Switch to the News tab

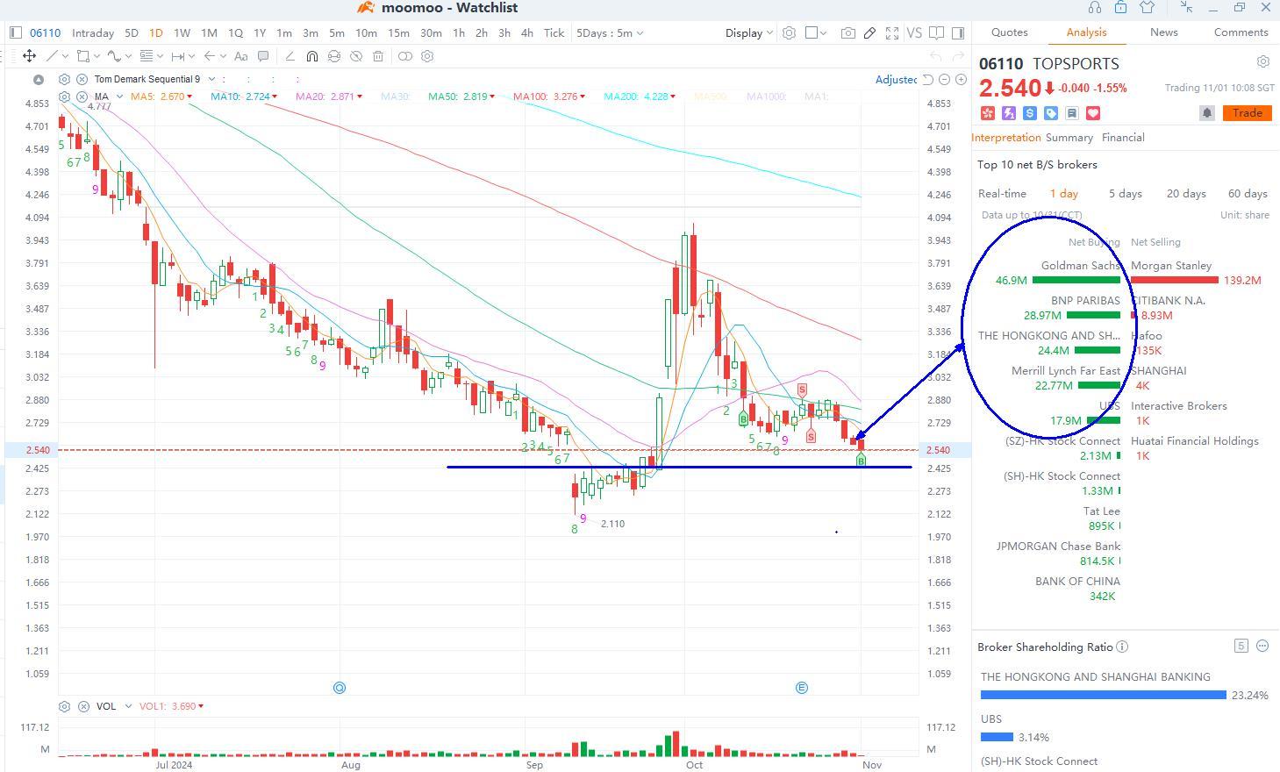pos(1163,32)
